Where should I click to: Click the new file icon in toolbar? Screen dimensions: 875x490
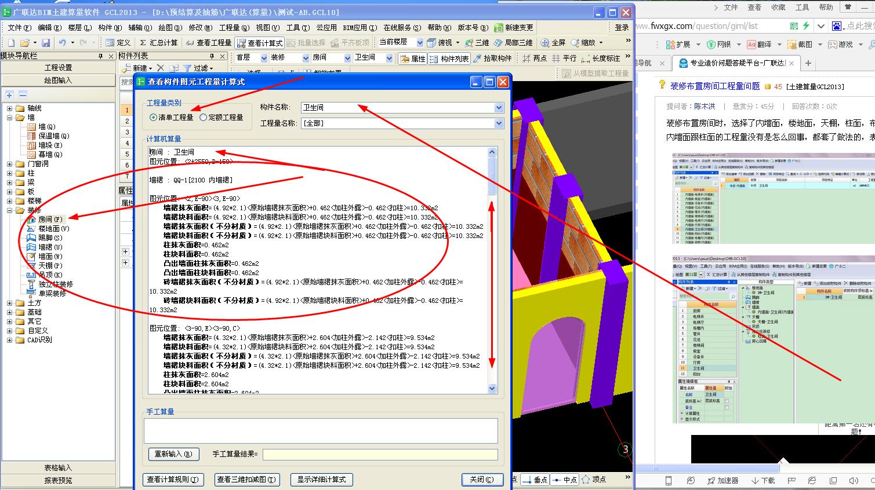(10, 43)
